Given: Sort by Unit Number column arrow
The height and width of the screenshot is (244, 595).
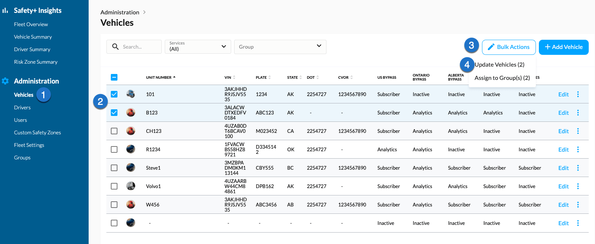Looking at the screenshot, I should point(174,77).
